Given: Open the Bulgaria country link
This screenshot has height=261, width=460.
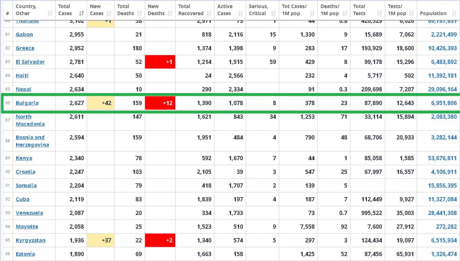Looking at the screenshot, I should click(x=27, y=103).
